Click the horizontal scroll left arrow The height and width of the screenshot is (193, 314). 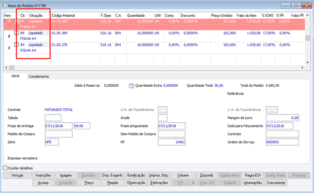(x=6, y=68)
